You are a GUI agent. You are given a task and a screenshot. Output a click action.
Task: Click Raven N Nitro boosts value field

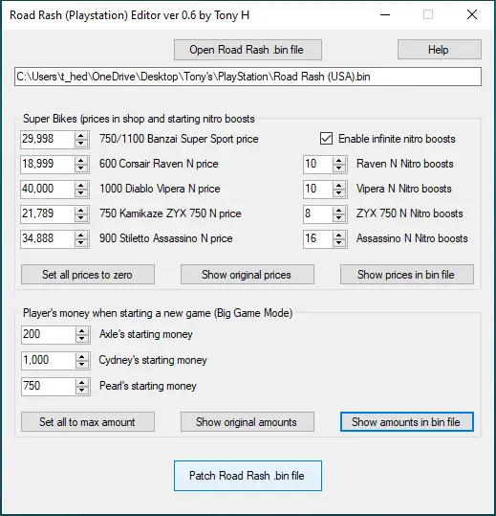tap(318, 165)
